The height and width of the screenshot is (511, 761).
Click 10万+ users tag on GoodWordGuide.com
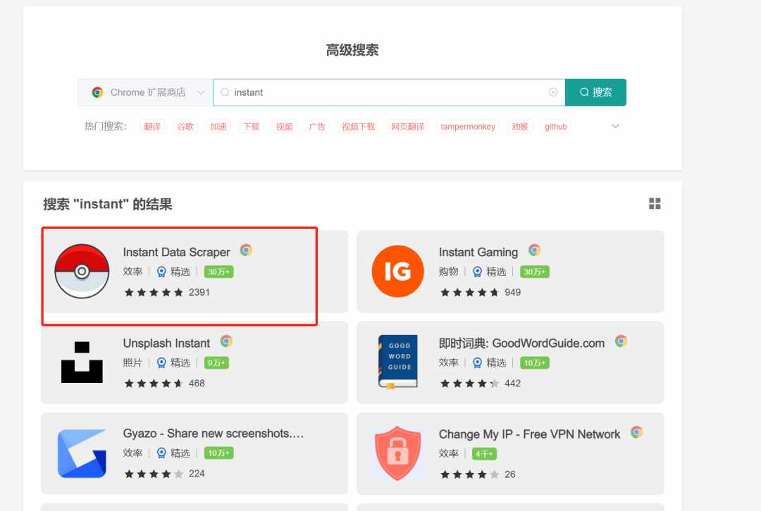(534, 362)
